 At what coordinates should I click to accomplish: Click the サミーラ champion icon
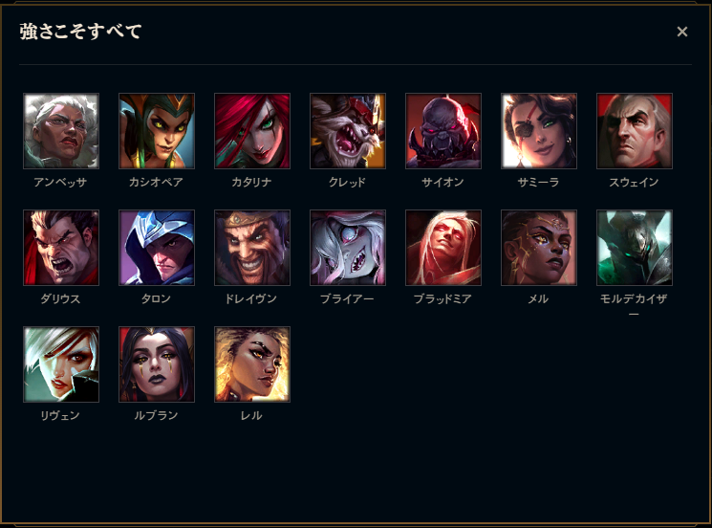(539, 131)
